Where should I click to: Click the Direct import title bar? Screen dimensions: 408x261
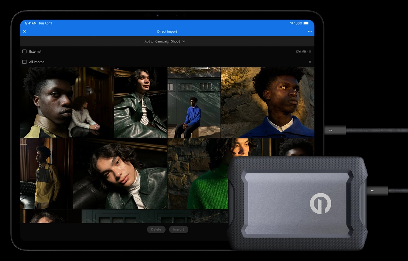[167, 31]
